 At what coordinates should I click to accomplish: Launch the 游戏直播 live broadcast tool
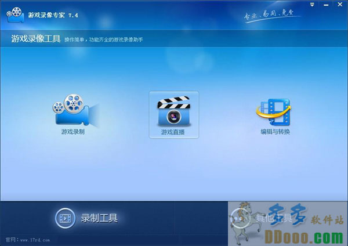click(x=174, y=115)
